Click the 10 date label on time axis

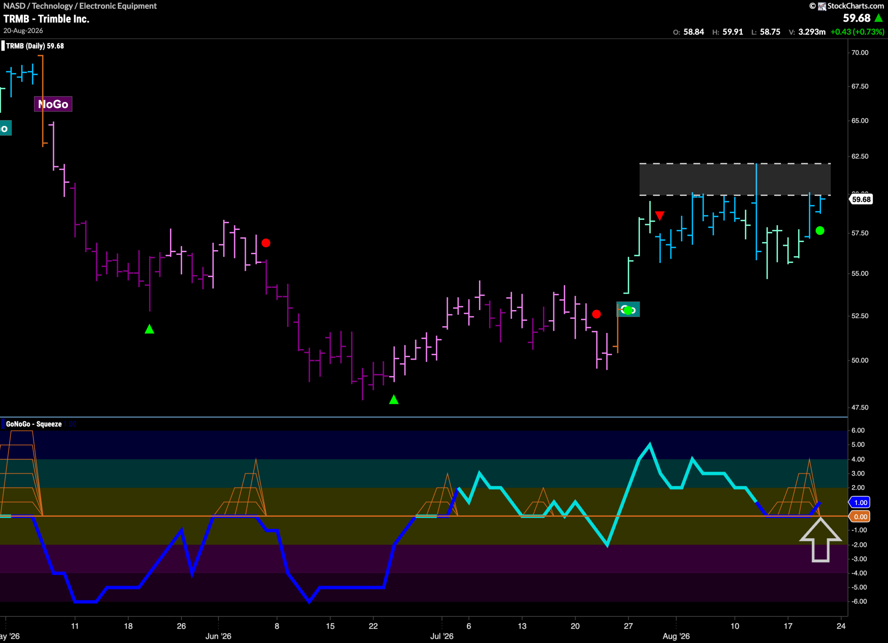coord(735,626)
